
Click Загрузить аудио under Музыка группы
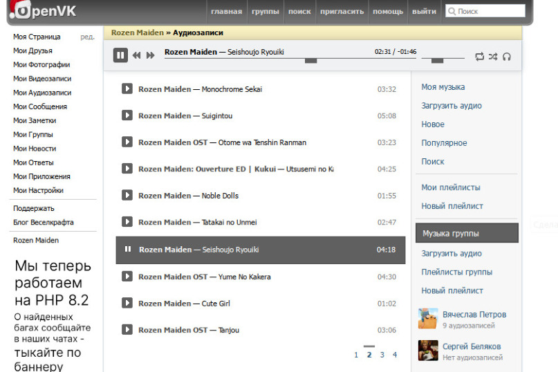point(452,253)
